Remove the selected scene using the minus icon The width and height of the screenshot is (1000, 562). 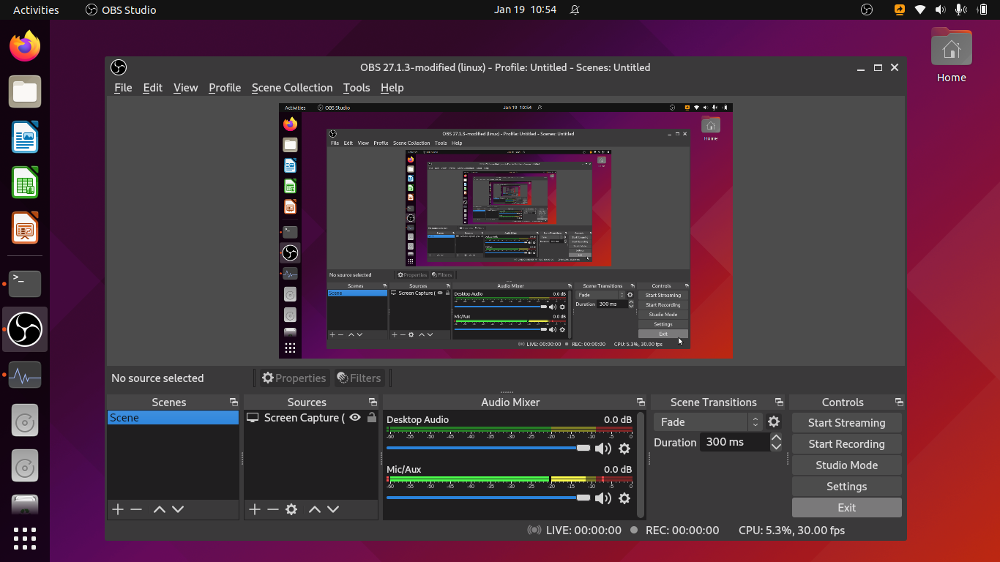(x=136, y=509)
